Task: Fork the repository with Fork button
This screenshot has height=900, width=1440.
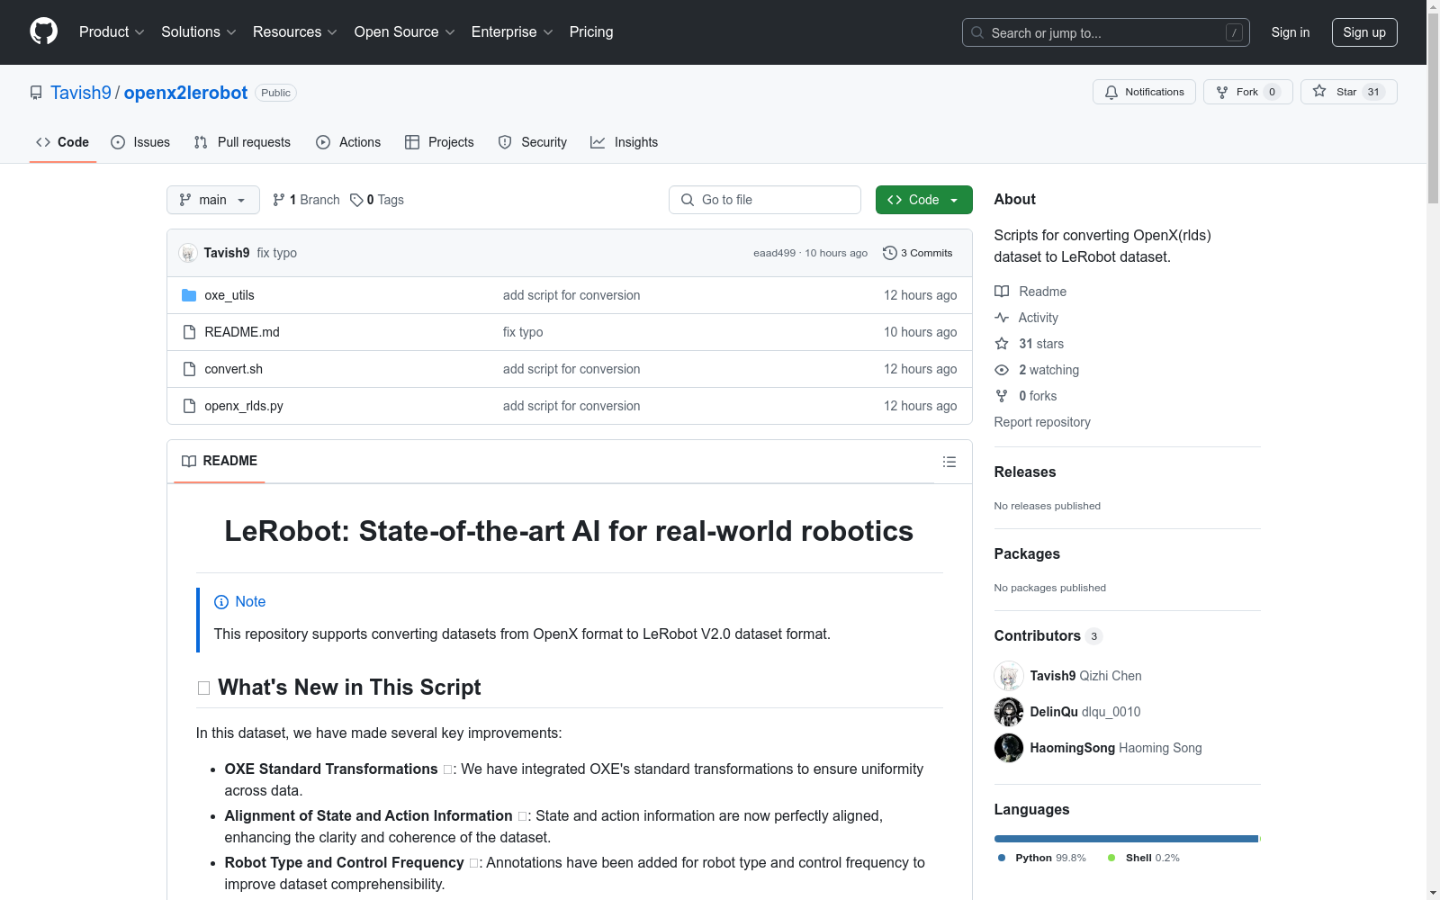Action: tap(1247, 92)
